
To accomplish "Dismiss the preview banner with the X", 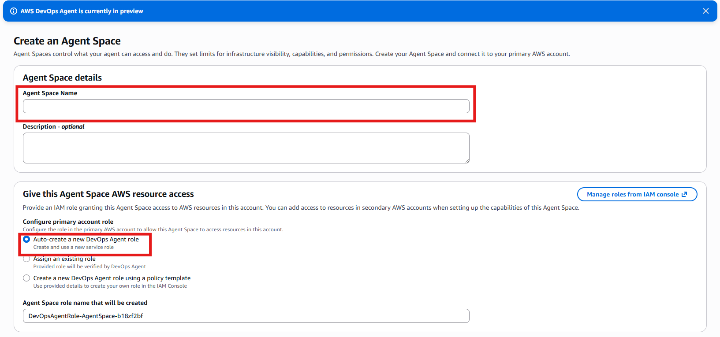I will 705,11.
